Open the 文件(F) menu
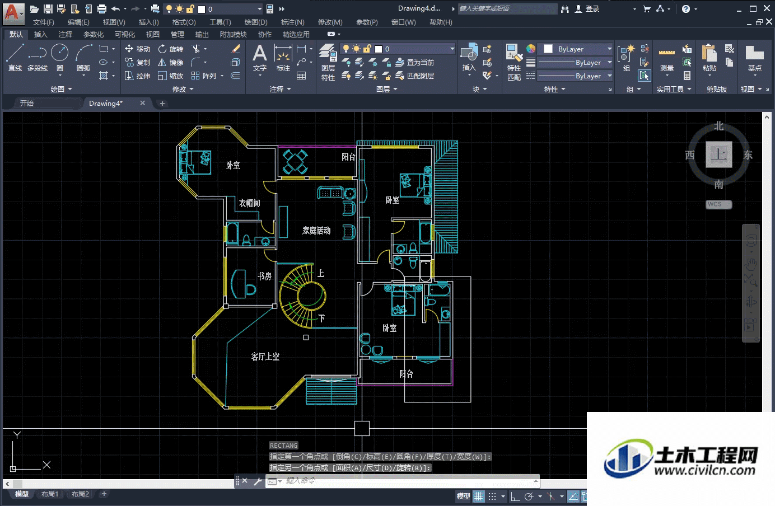The width and height of the screenshot is (775, 506). 44,22
